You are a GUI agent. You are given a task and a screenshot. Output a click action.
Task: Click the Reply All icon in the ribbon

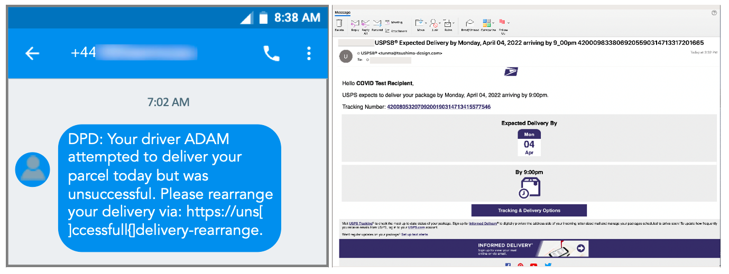click(365, 23)
